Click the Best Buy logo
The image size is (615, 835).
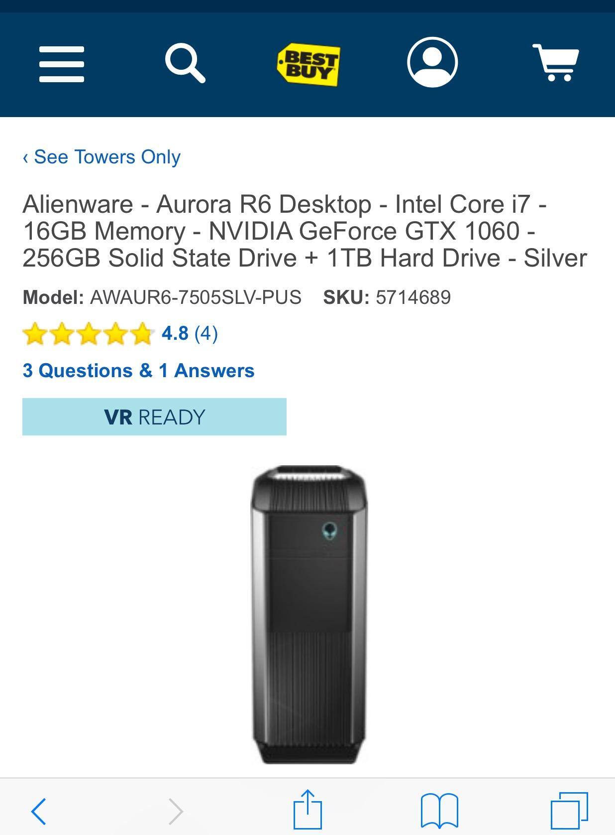pyautogui.click(x=307, y=63)
